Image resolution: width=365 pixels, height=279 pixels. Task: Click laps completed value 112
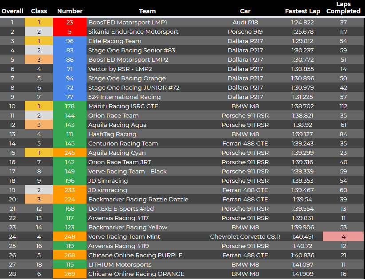(x=343, y=106)
